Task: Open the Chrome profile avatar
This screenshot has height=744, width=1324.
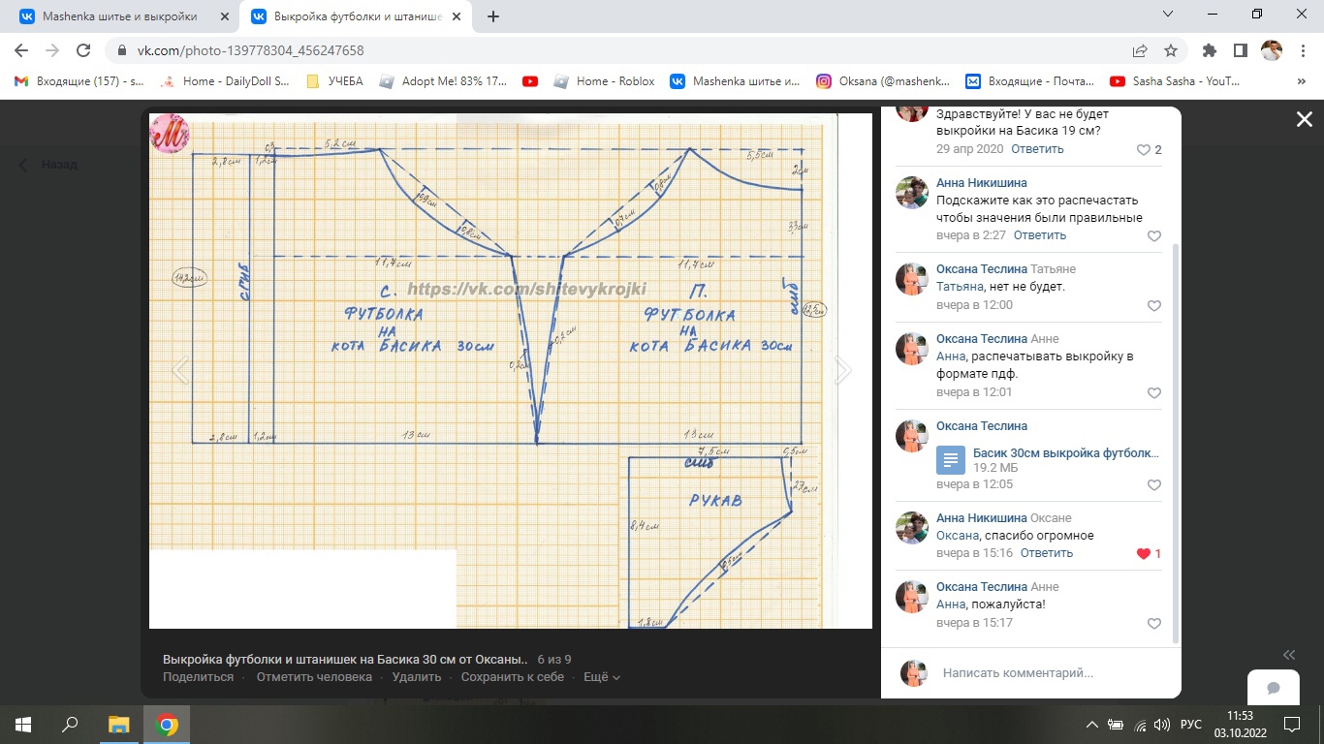Action: click(x=1271, y=50)
